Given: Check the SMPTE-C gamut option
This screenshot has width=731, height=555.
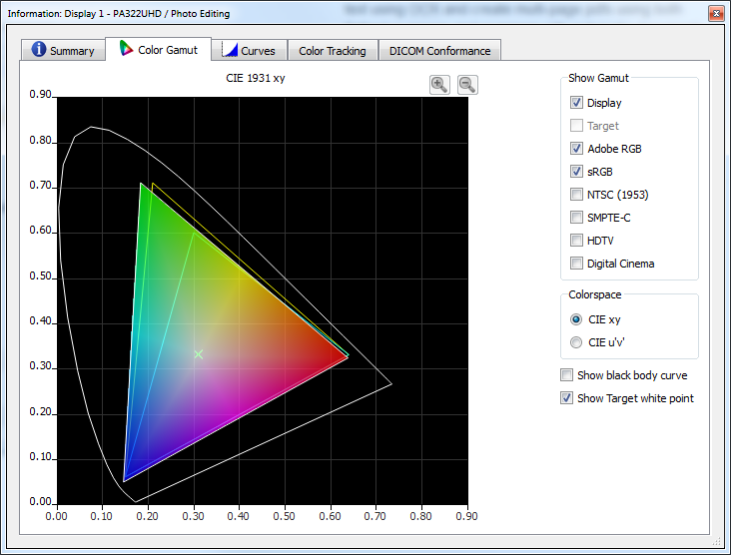Looking at the screenshot, I should coord(576,218).
